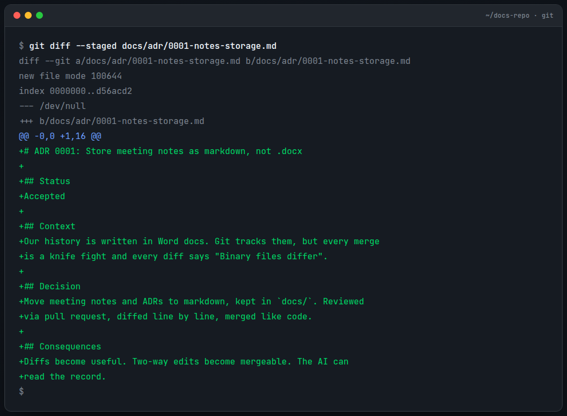Click the '+Our history is written in Word' line

[199, 242]
